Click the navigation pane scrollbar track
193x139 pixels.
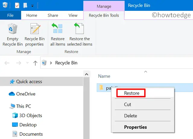(87, 108)
